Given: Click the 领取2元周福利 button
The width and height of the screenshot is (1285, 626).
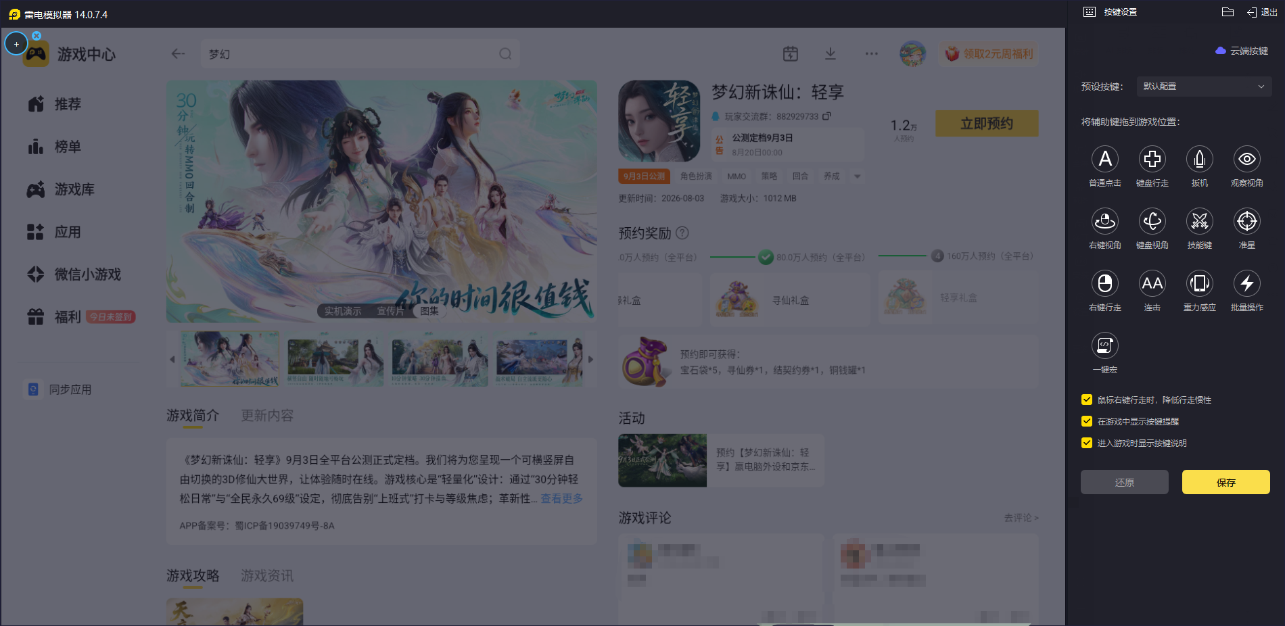Looking at the screenshot, I should [x=989, y=53].
